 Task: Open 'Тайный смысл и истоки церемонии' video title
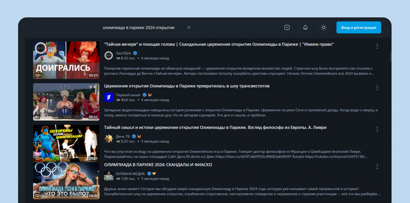[215, 127]
